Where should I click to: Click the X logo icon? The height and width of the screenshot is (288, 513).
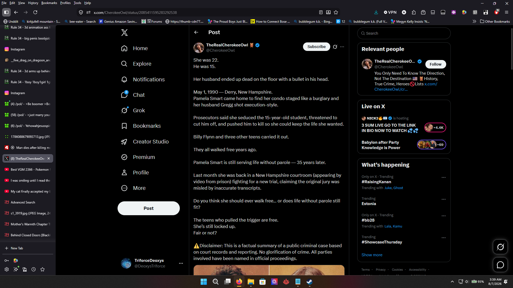tap(124, 33)
